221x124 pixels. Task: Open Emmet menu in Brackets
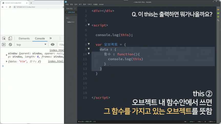point(101,4)
